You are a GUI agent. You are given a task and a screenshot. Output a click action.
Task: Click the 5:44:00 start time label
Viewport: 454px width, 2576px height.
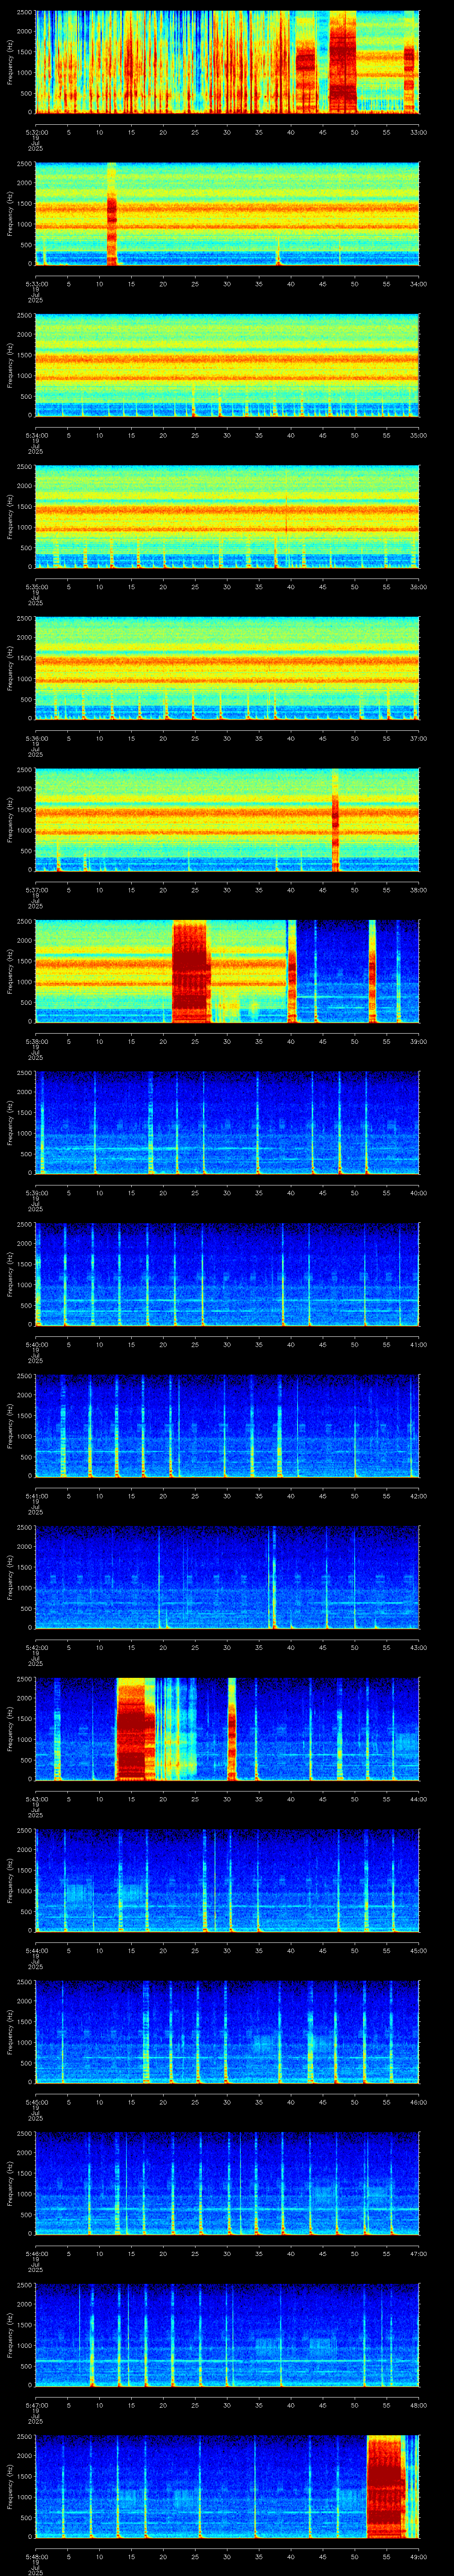pyautogui.click(x=37, y=1951)
